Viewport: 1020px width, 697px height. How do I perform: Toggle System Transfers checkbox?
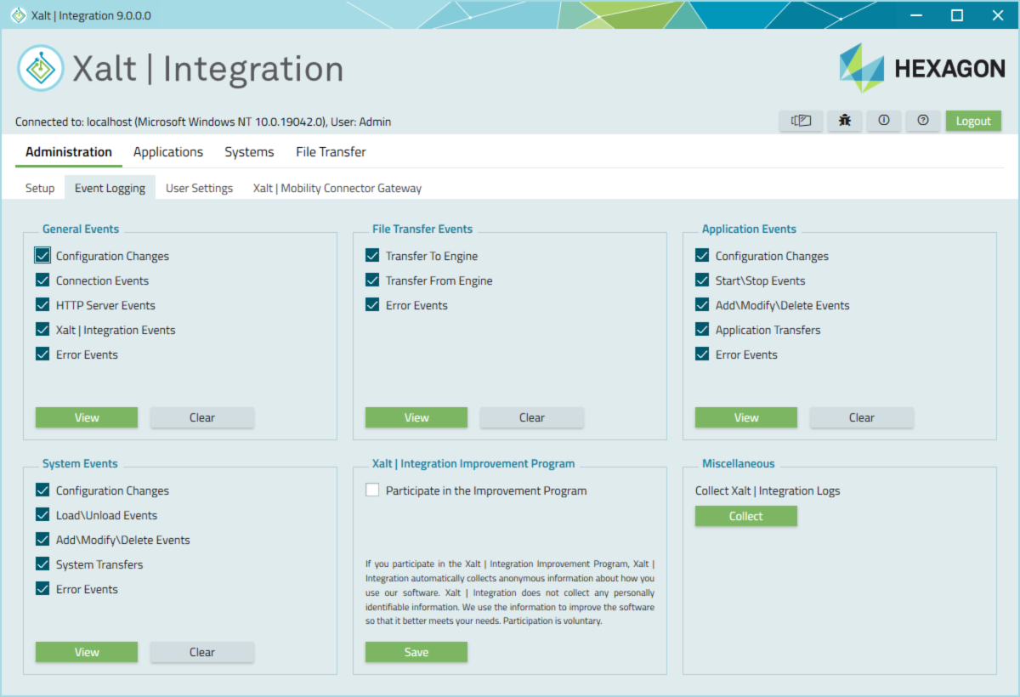click(42, 564)
